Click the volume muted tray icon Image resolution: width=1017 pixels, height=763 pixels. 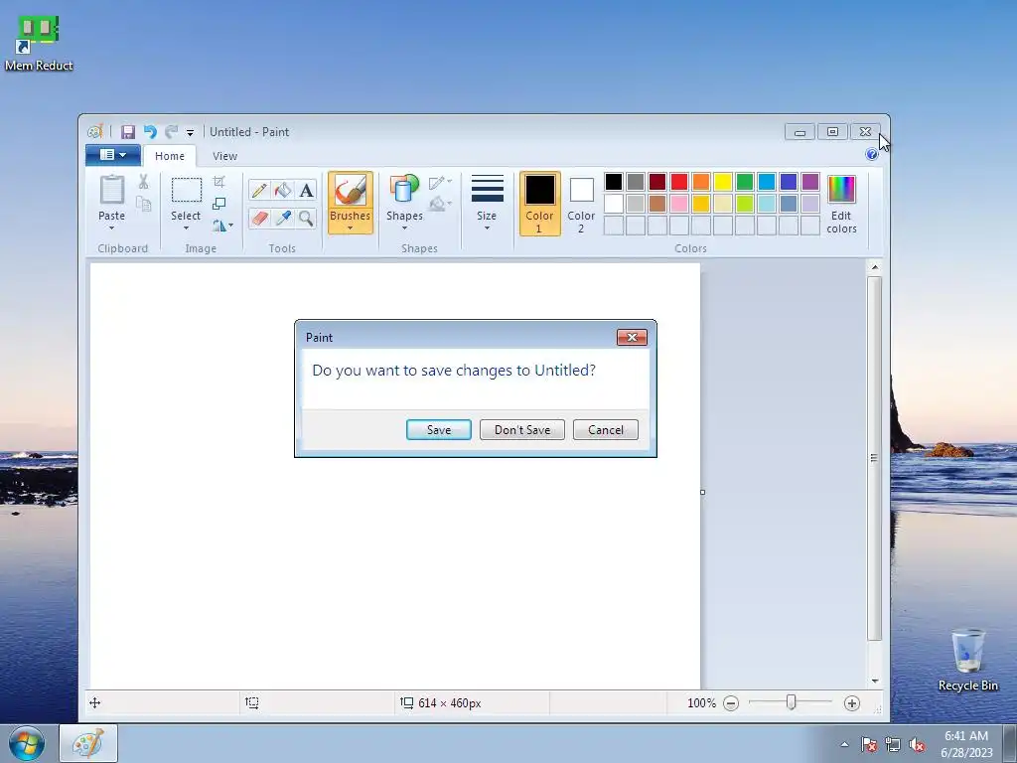click(x=917, y=745)
